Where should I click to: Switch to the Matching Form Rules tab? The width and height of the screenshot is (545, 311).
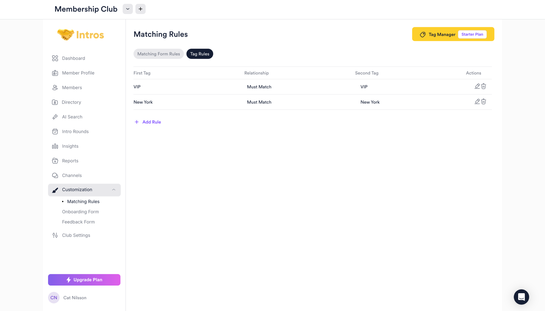[x=159, y=54]
